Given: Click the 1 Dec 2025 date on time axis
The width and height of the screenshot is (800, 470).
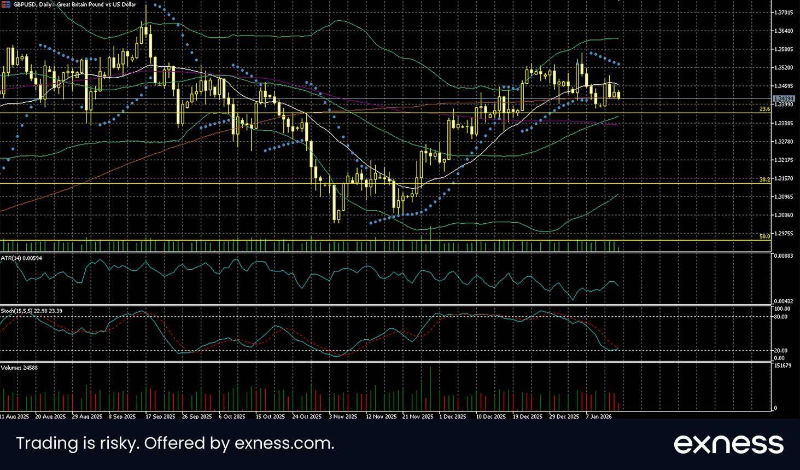Looking at the screenshot, I should click(x=453, y=416).
